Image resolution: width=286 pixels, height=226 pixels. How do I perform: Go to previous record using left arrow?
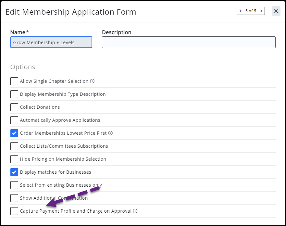pyautogui.click(x=241, y=11)
